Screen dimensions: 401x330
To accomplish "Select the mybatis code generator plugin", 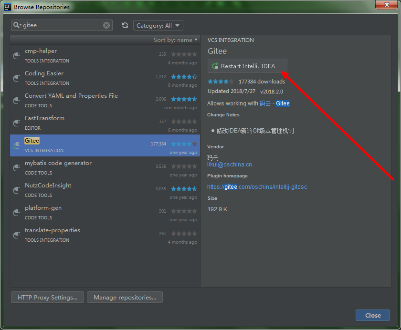I will 105,168.
